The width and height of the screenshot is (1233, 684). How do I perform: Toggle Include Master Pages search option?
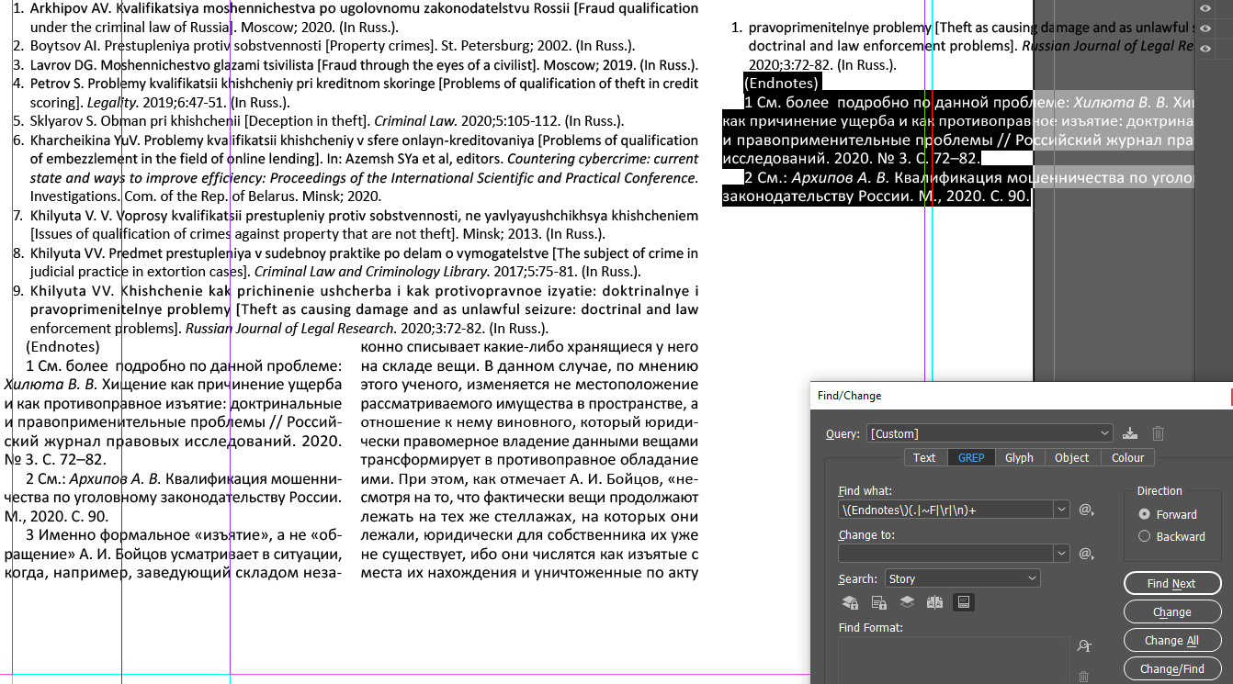935,602
